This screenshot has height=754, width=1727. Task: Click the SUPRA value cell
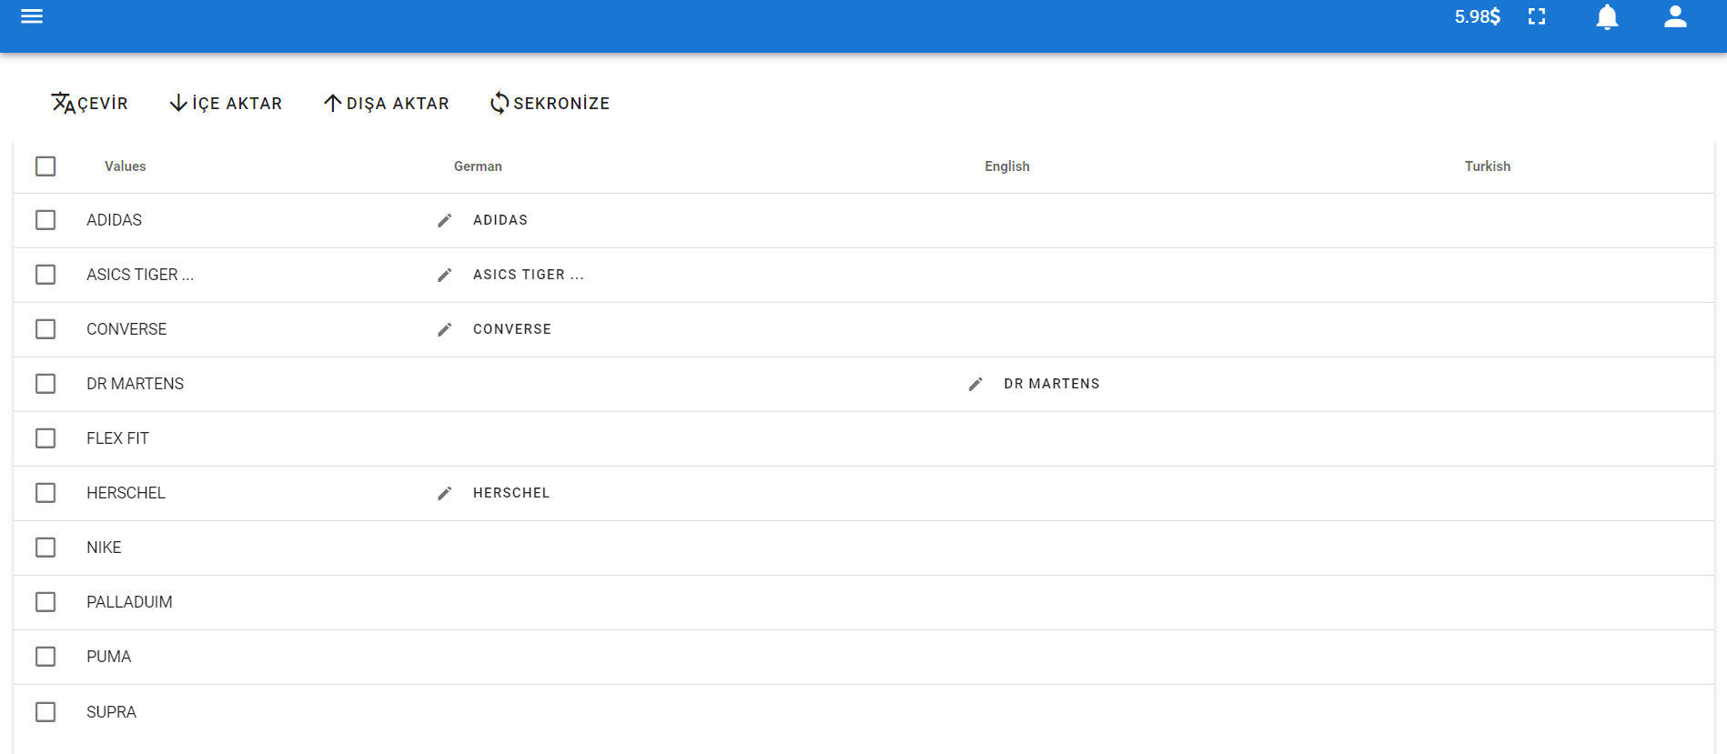(x=111, y=712)
